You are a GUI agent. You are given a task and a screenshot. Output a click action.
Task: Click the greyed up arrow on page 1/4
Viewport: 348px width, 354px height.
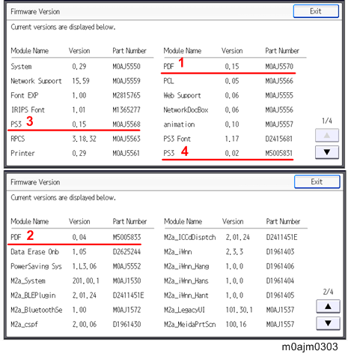click(327, 135)
